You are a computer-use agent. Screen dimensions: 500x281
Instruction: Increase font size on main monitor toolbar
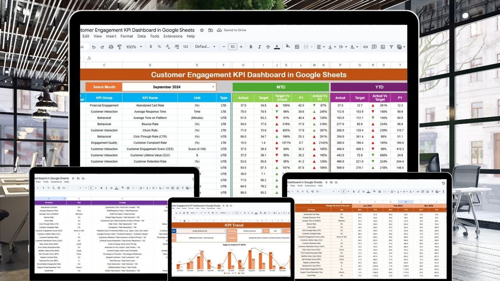click(x=241, y=47)
